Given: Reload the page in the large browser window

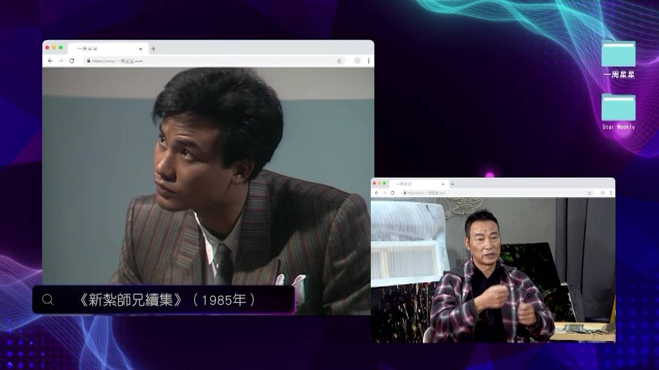Looking at the screenshot, I should [72, 61].
